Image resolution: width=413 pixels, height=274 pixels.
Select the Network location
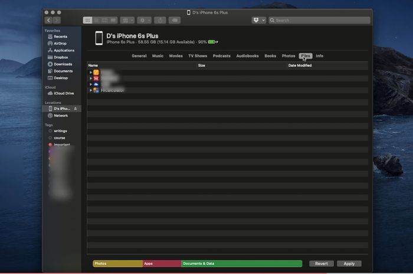coord(61,115)
